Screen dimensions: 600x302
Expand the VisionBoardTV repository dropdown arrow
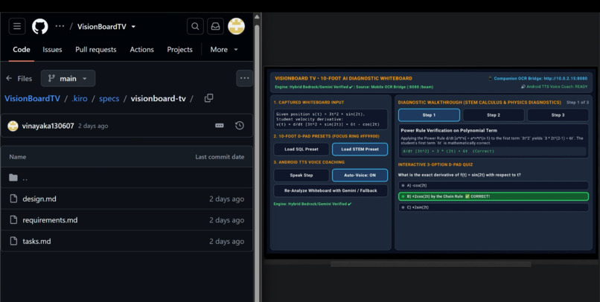click(133, 27)
